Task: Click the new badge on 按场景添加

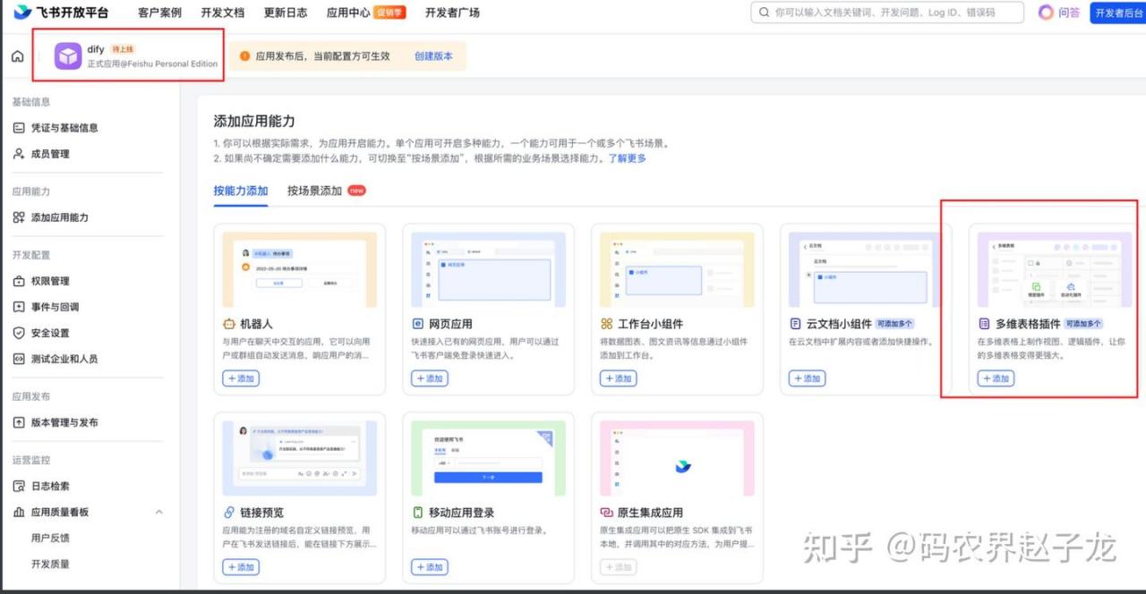Action: (x=356, y=191)
